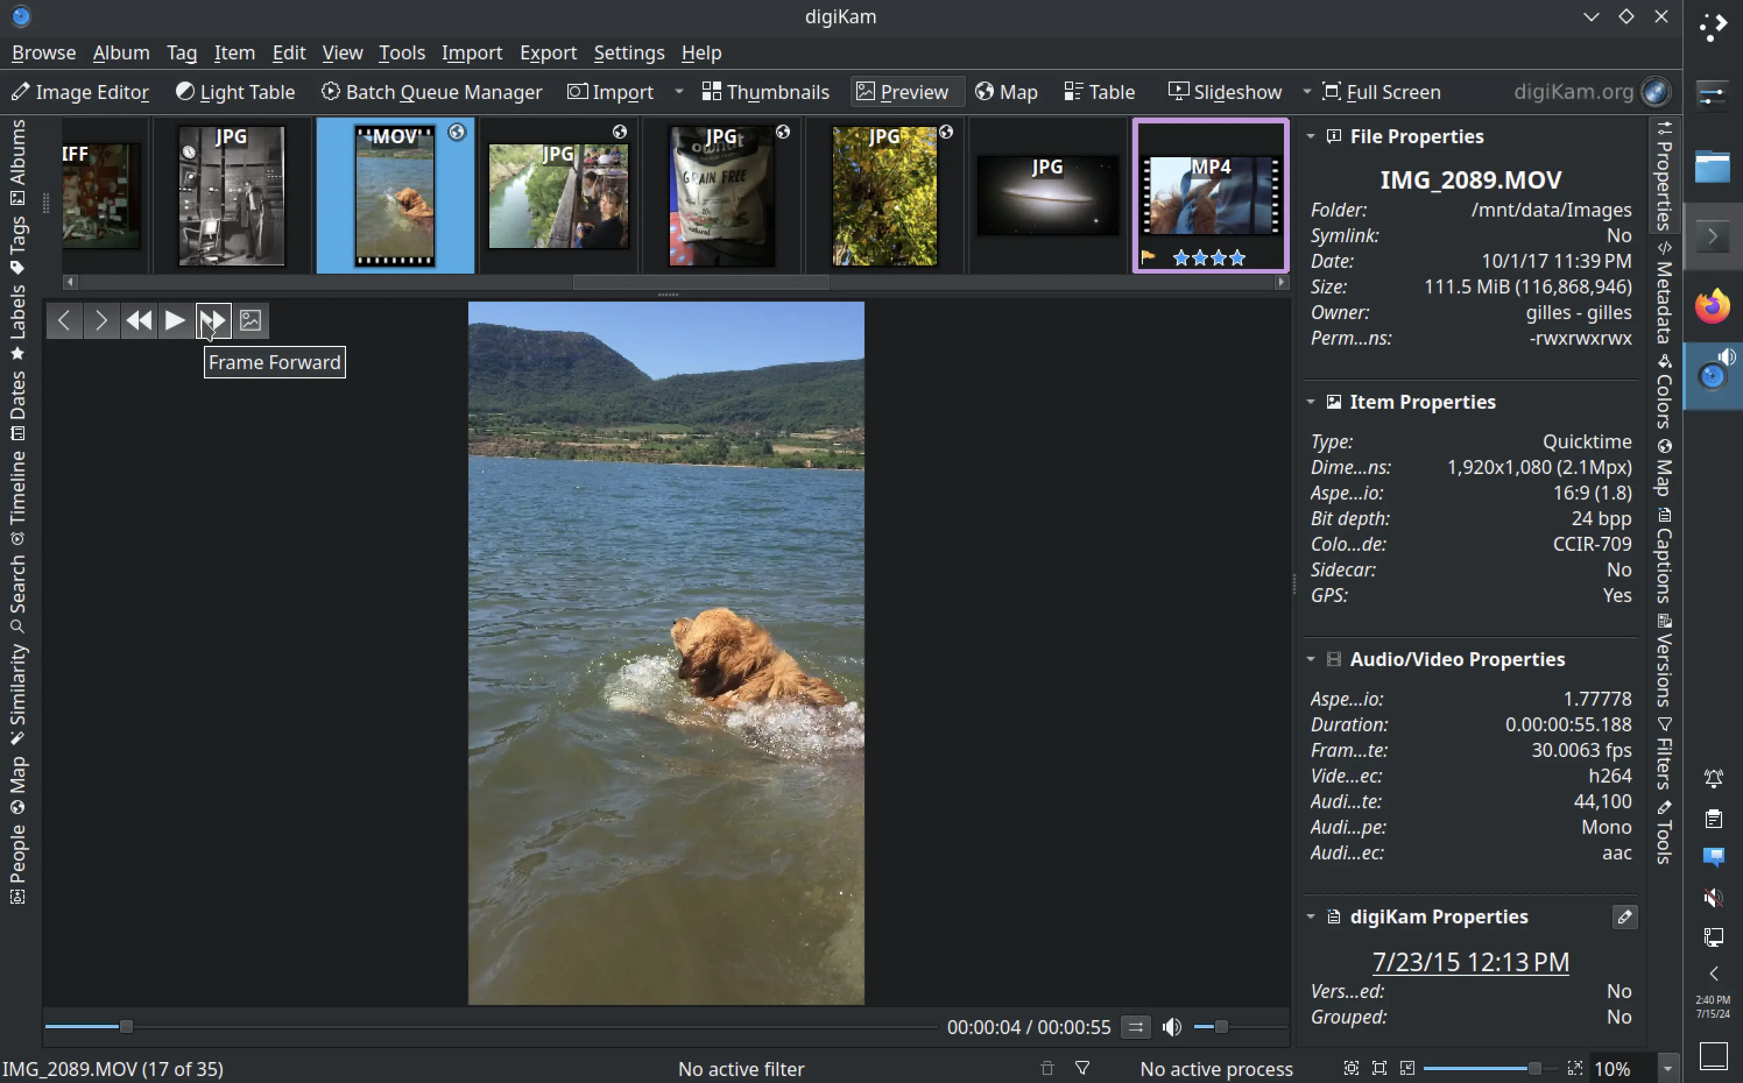Click the digiKam.org link
1743x1083 pixels.
[1573, 91]
